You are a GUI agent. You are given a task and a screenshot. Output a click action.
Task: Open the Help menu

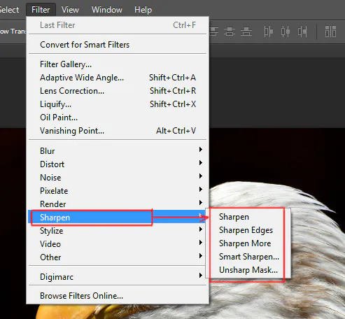143,10
